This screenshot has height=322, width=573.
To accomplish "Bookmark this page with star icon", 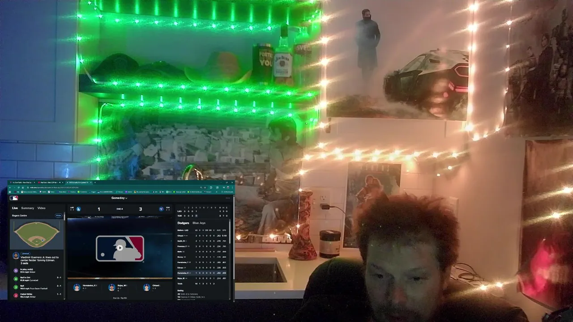I will click(x=205, y=187).
